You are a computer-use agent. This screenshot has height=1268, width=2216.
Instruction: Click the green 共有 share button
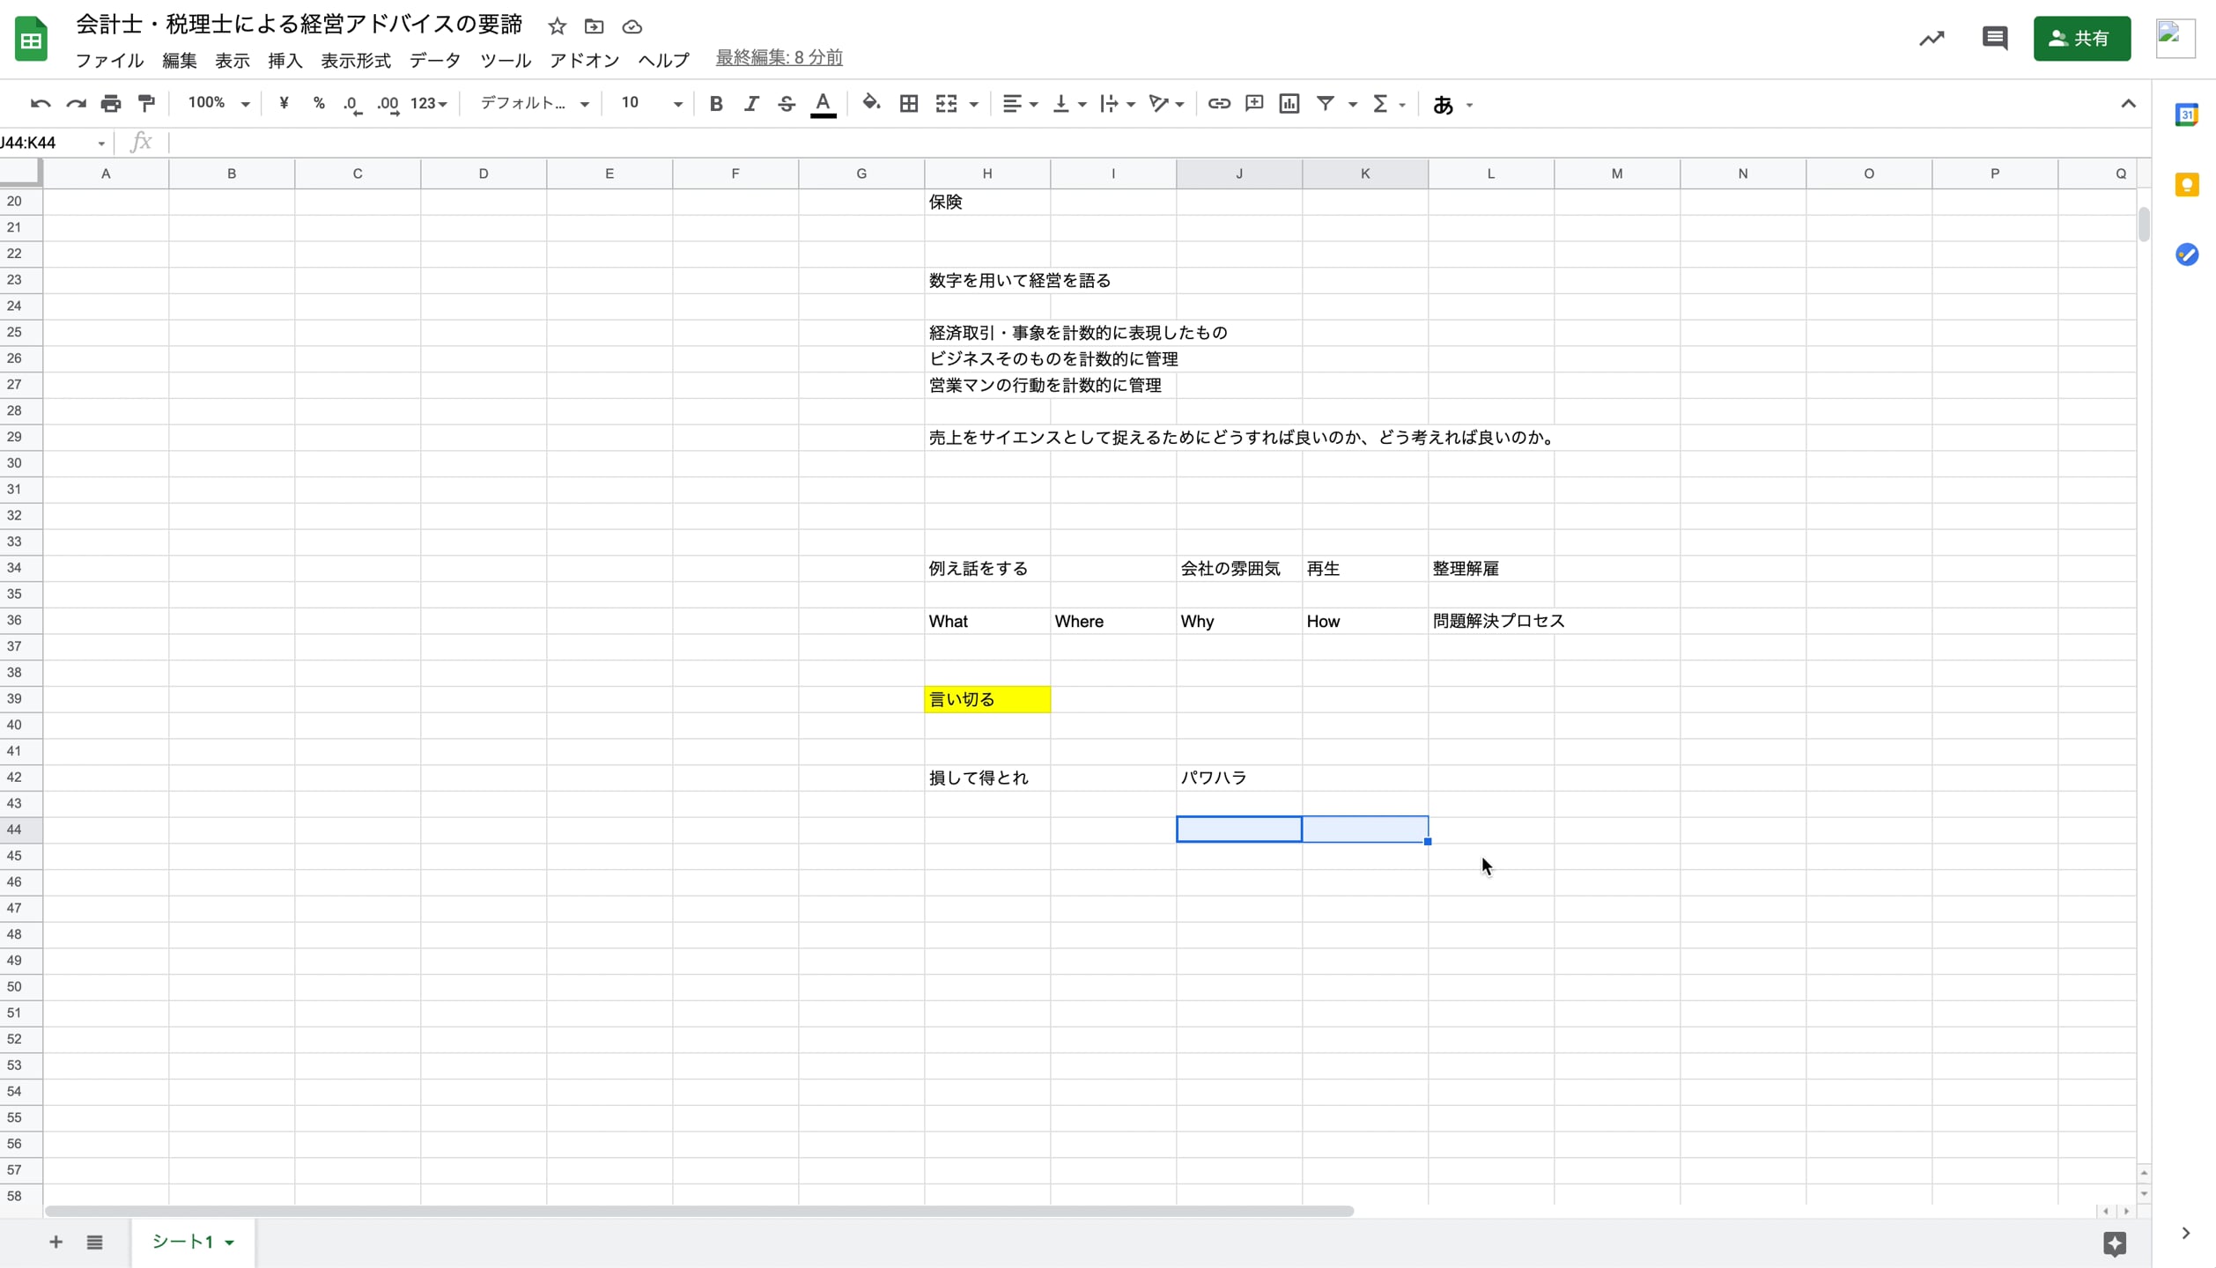pos(2080,39)
